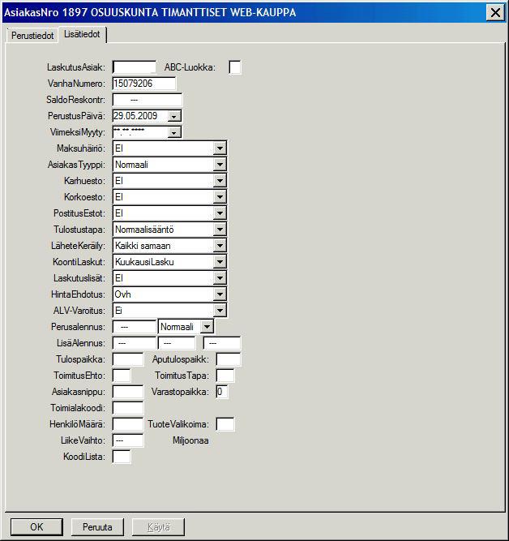Open the Karhuesto dropdown
Screen dimensions: 509x541
[220, 181]
